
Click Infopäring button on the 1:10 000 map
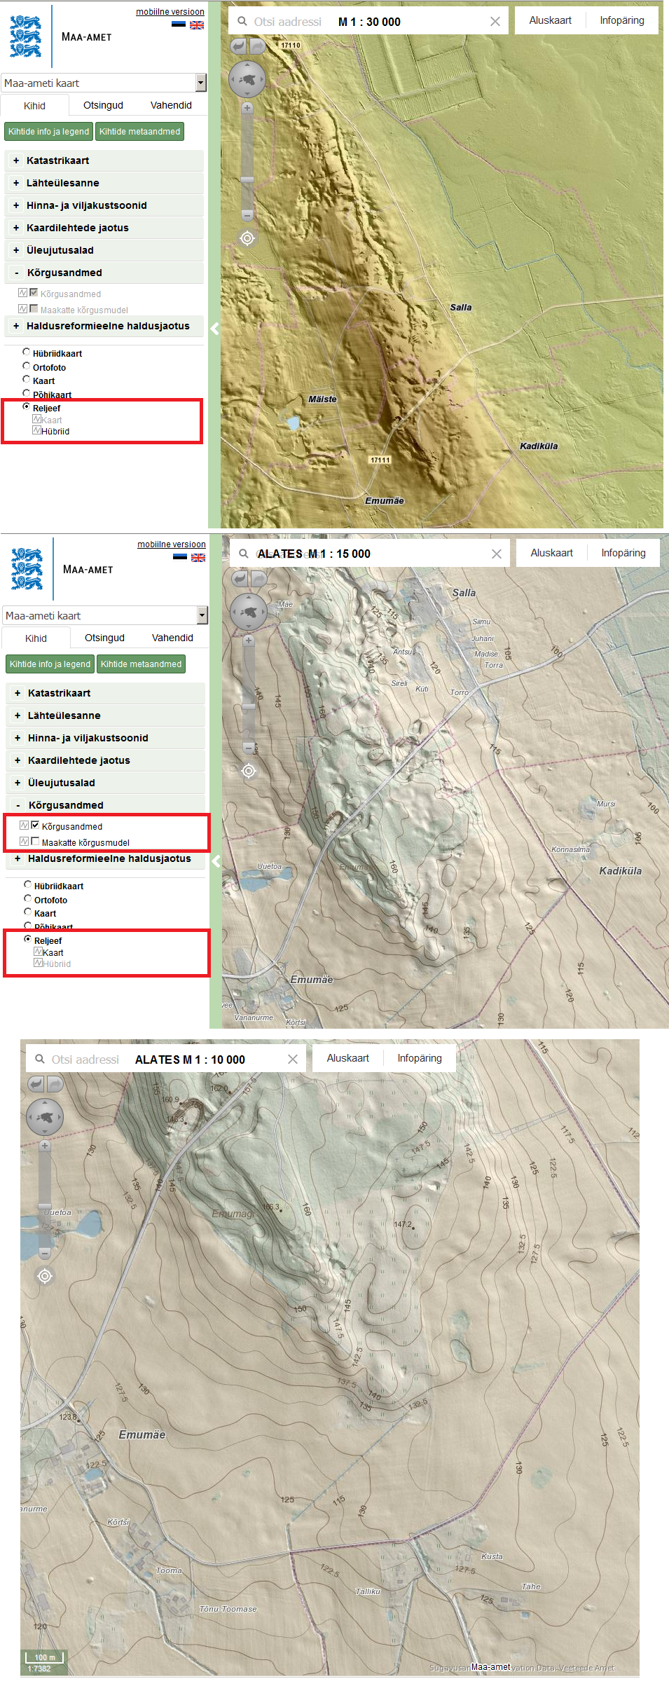pos(419,1058)
